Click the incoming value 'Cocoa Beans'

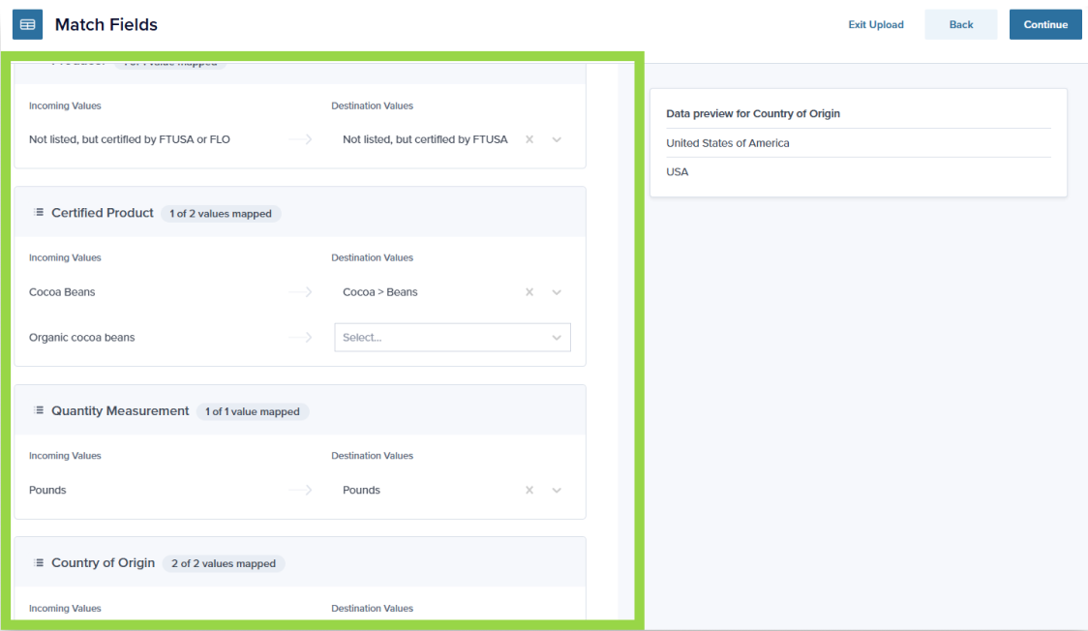pos(62,292)
